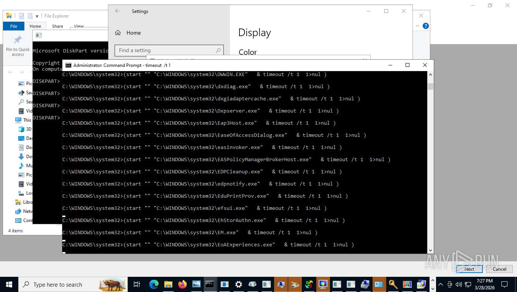
Task: Click the line containing EaseOfAccessDialog.exe
Action: (x=214, y=135)
